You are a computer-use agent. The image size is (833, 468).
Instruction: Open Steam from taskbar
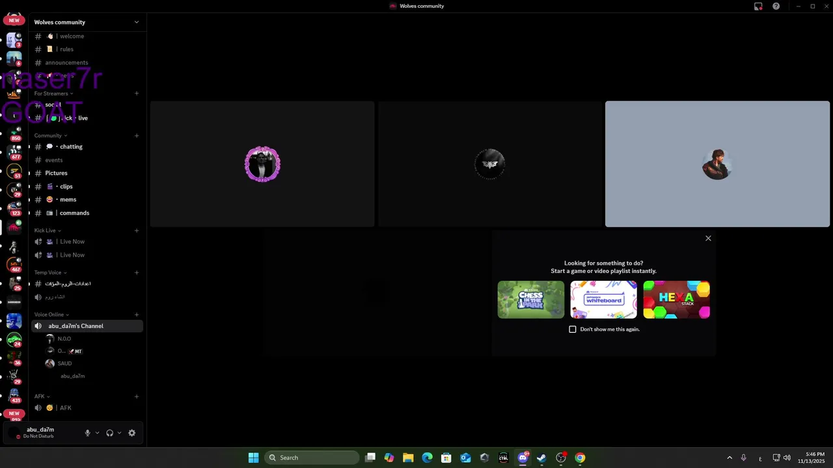pyautogui.click(x=541, y=458)
